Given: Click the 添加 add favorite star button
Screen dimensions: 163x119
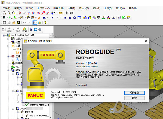Looking at the screenshot, I should (x=24, y=30).
